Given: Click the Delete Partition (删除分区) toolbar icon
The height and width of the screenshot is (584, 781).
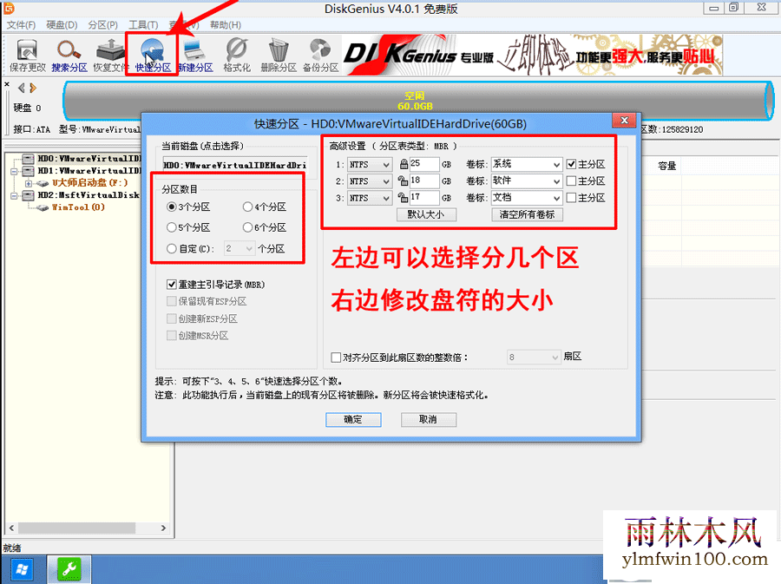Looking at the screenshot, I should click(x=279, y=56).
